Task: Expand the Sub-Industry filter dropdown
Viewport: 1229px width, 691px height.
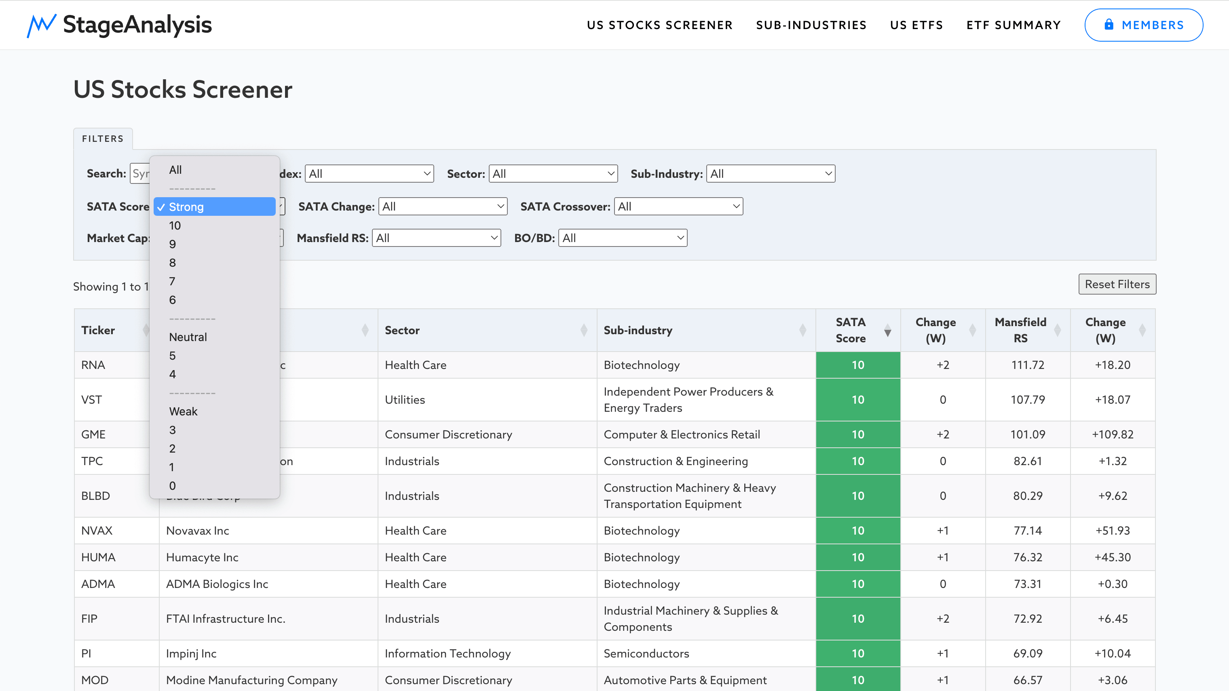Action: 771,174
